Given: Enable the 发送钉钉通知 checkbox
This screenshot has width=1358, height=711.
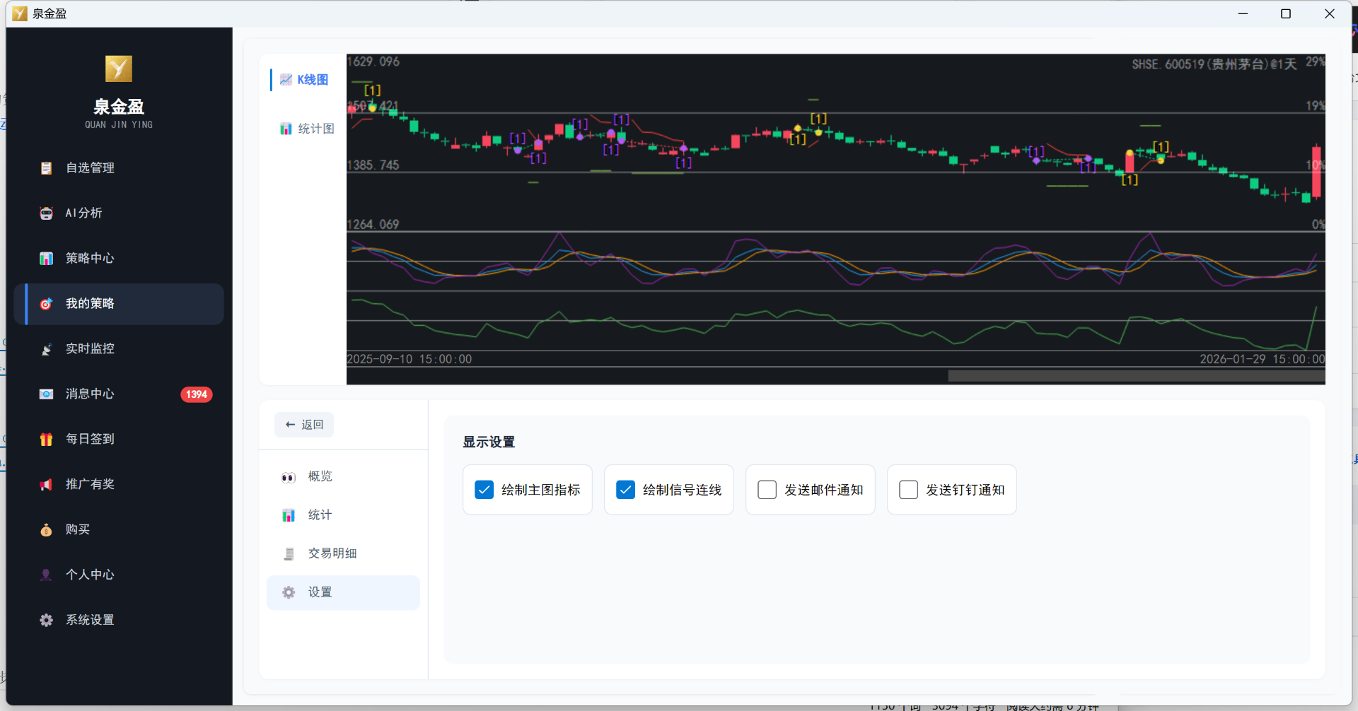Looking at the screenshot, I should (x=909, y=490).
